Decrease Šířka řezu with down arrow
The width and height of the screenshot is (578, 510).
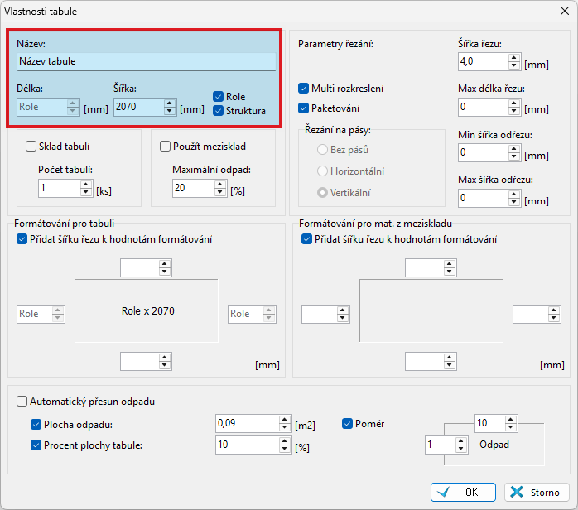(x=515, y=65)
